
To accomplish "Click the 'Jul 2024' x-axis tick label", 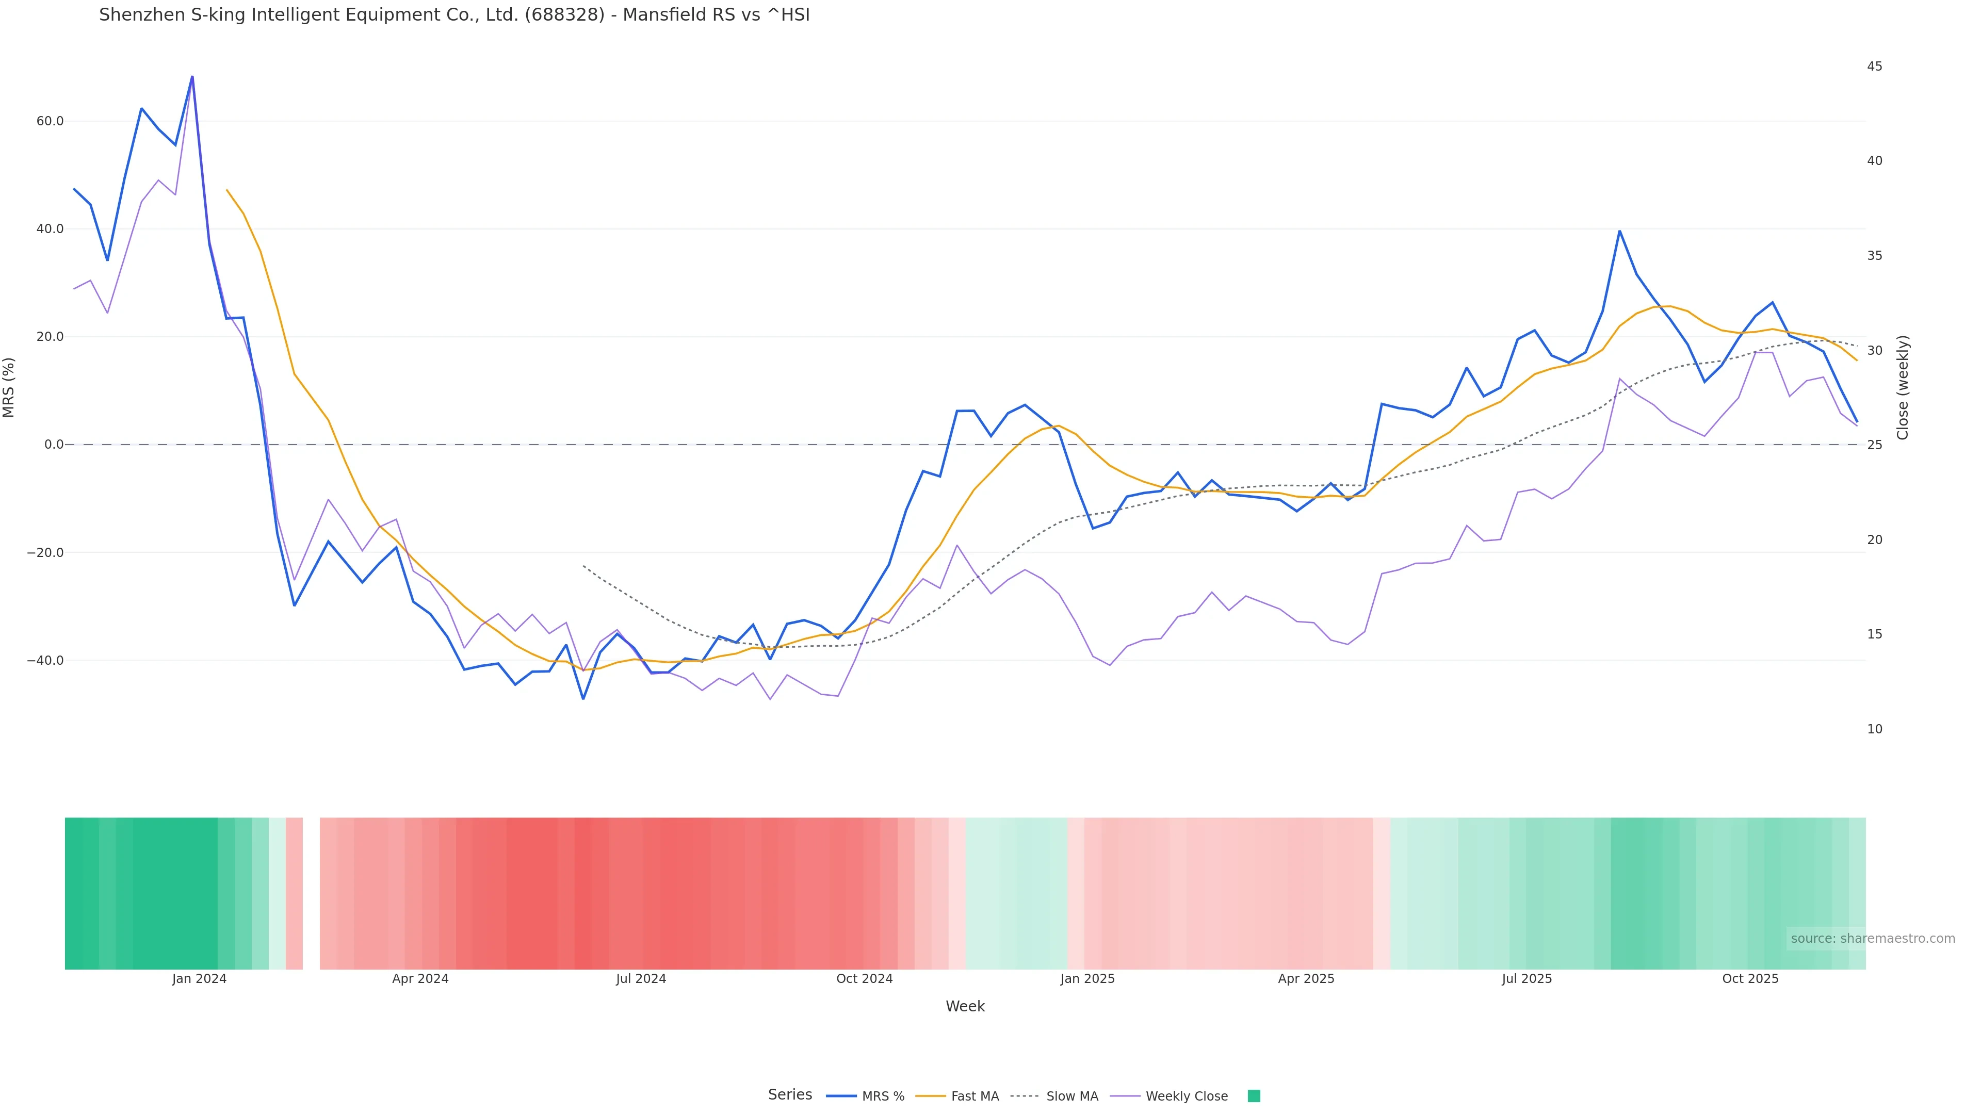I will pyautogui.click(x=641, y=979).
